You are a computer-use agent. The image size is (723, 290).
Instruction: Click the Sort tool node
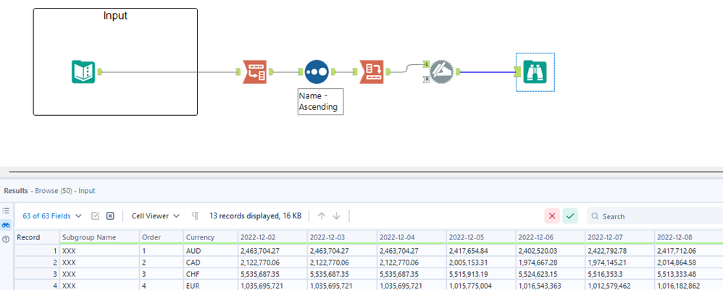point(317,72)
